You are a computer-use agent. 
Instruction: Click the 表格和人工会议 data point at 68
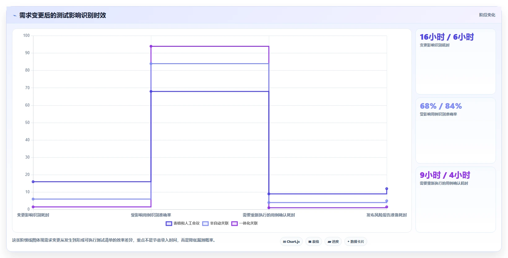(151, 91)
